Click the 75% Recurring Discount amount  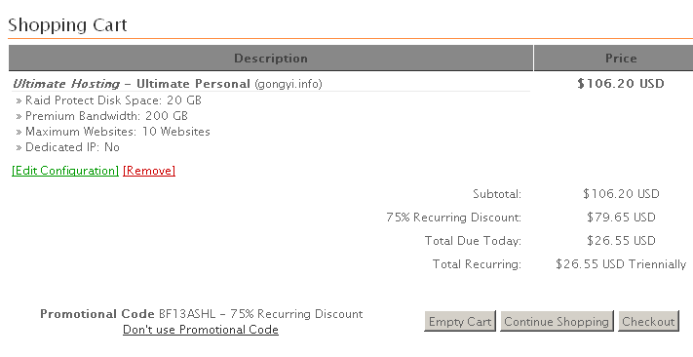click(621, 218)
